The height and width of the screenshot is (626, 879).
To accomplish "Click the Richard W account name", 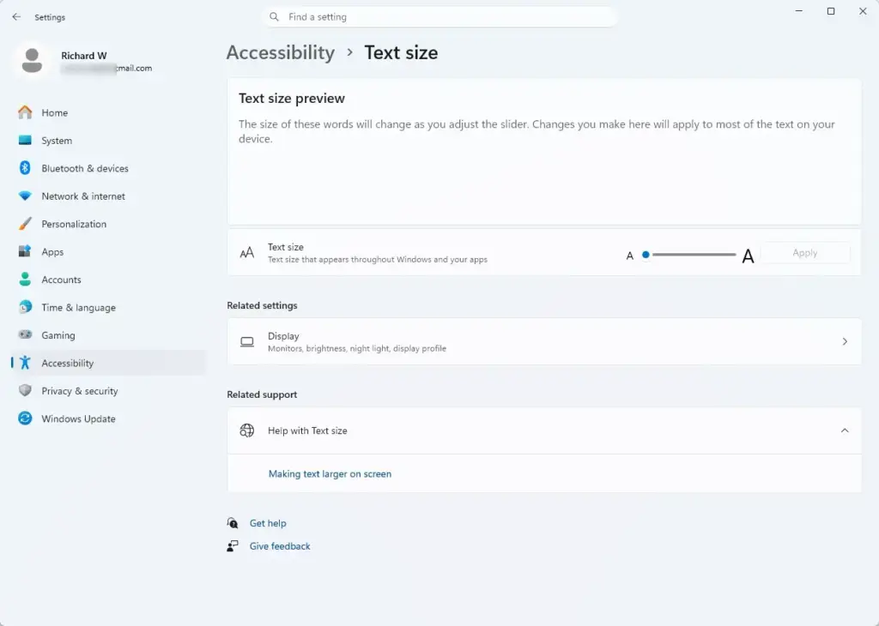I will [x=83, y=56].
